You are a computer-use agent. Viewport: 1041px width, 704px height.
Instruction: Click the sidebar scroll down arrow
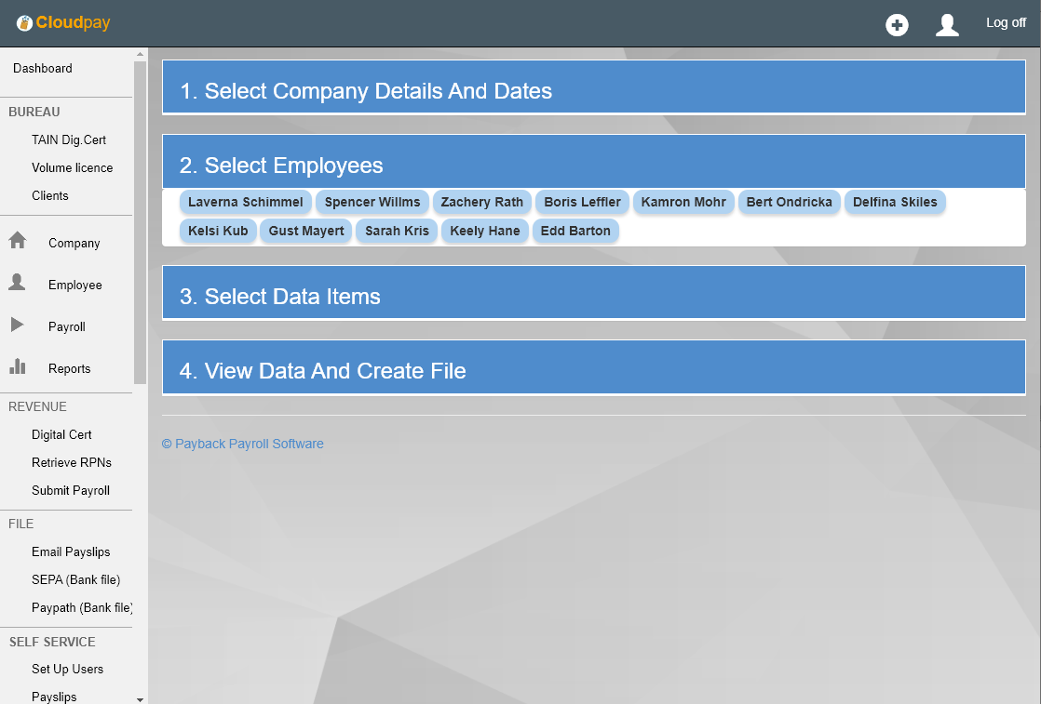[141, 698]
